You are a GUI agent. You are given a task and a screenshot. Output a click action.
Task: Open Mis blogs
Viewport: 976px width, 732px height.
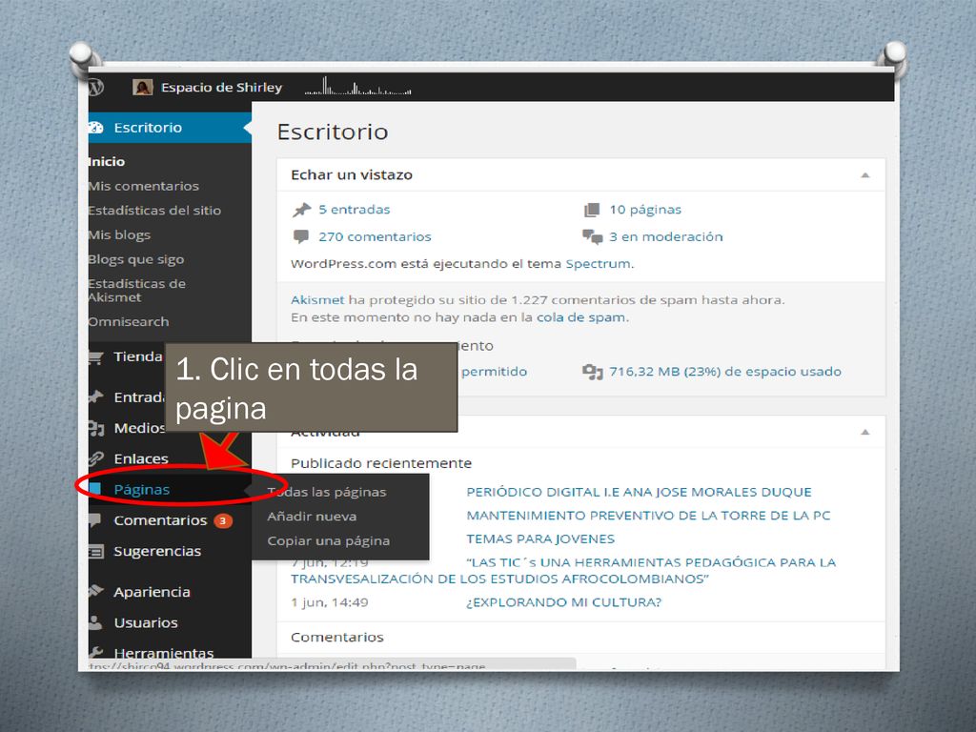tap(119, 235)
